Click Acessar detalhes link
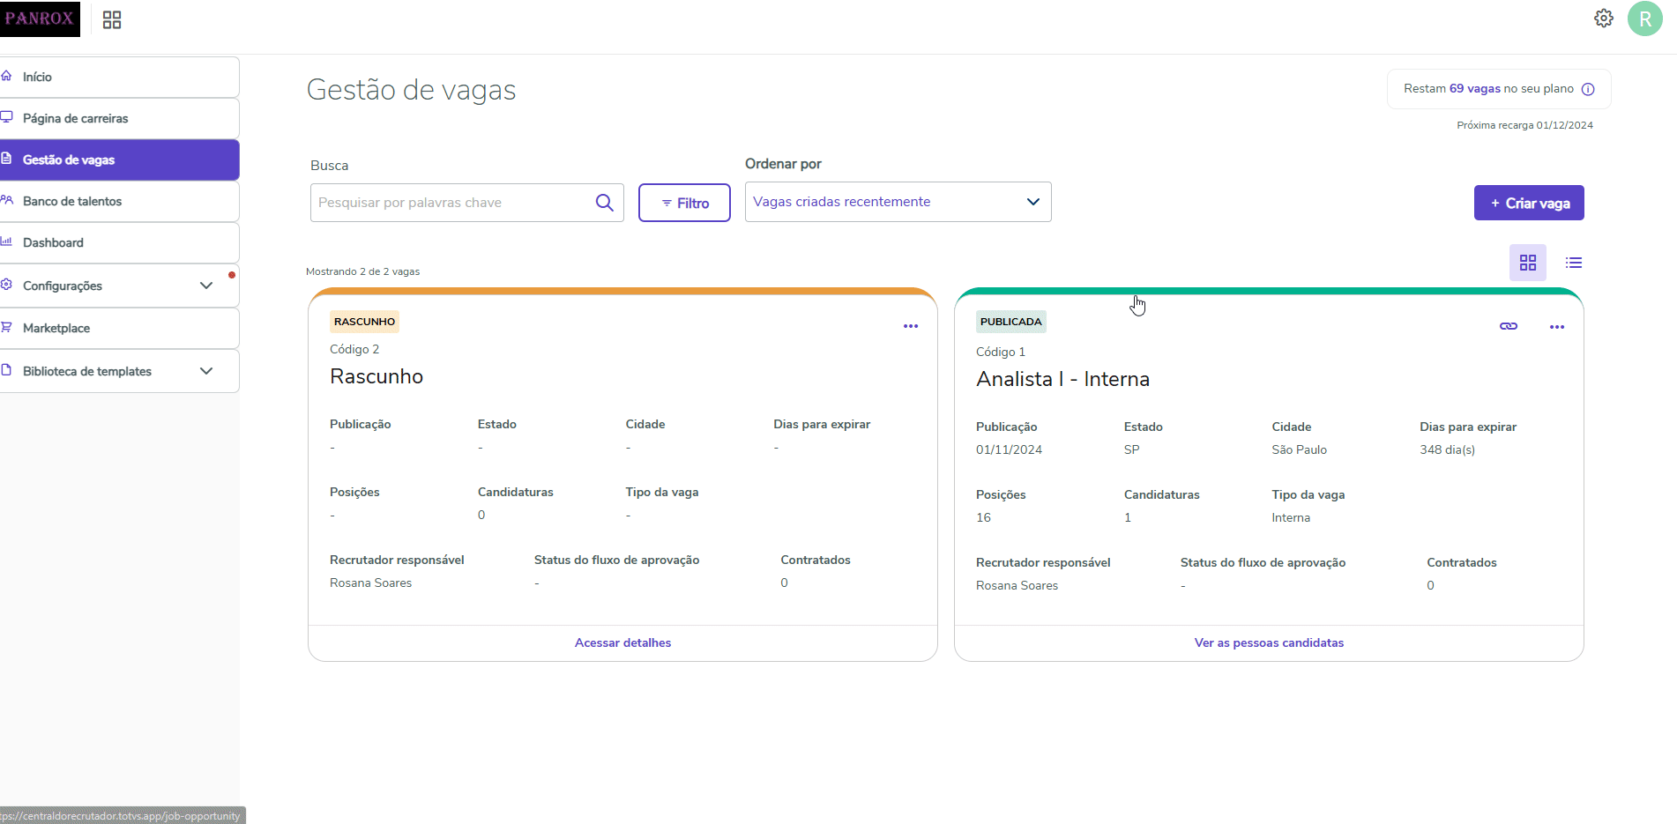The image size is (1677, 824). pyautogui.click(x=622, y=642)
